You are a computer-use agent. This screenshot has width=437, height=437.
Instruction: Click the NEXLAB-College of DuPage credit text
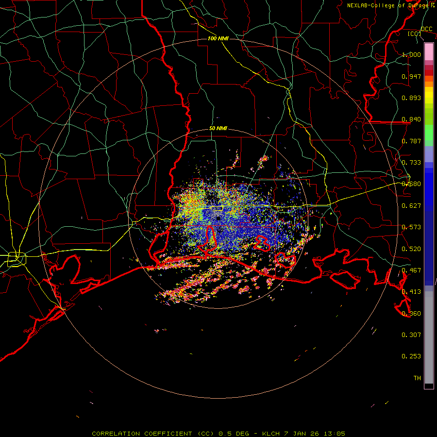click(387, 5)
